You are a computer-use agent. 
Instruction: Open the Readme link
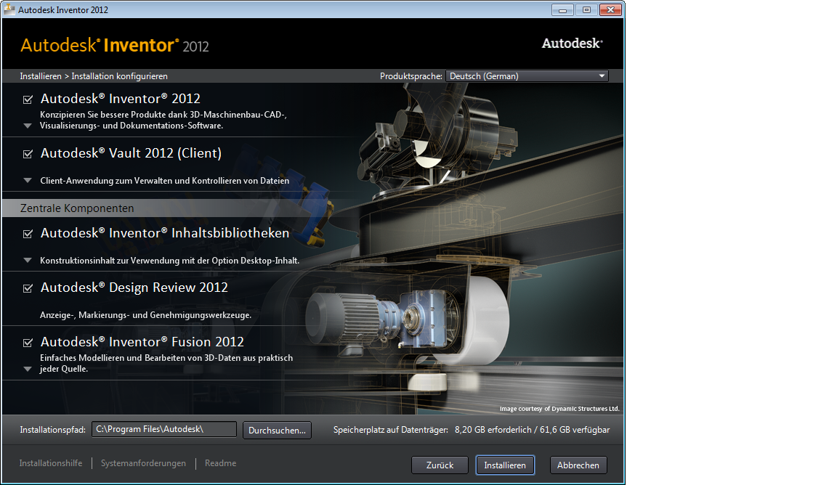220,463
